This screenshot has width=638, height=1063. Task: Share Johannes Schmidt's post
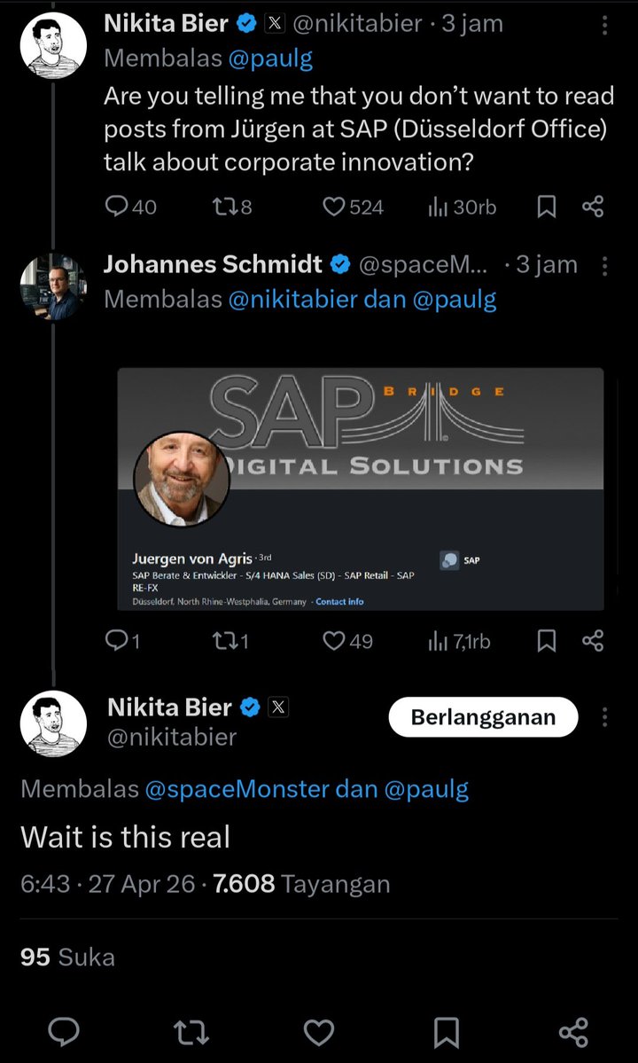593,641
